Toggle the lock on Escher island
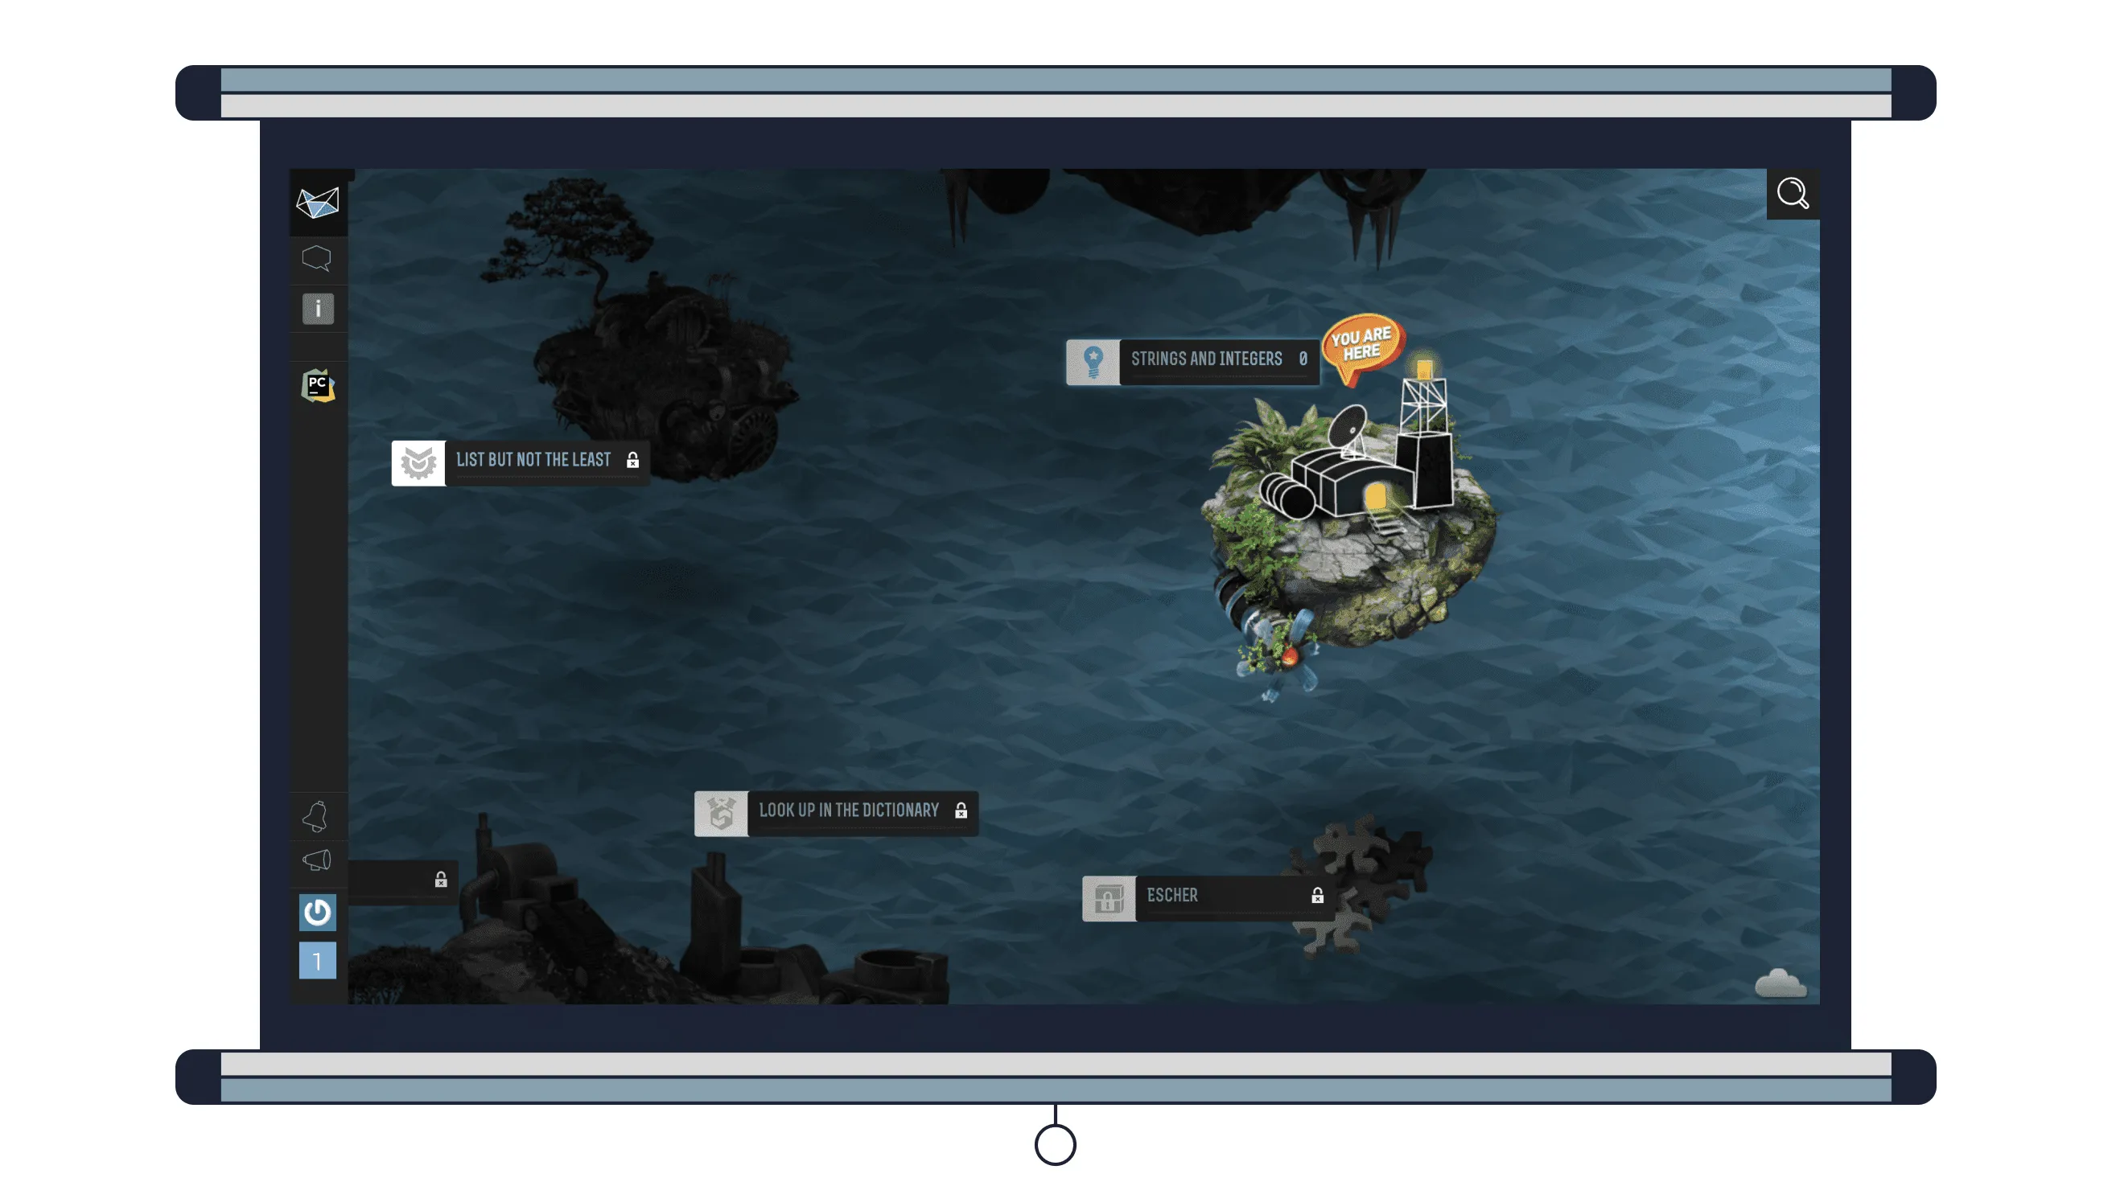 (x=1319, y=895)
